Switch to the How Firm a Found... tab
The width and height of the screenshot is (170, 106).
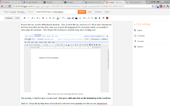click(94, 2)
